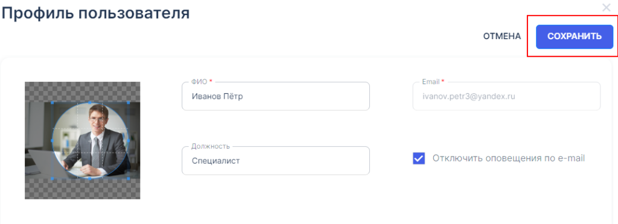Focus the ФИО field with Иванов Пётр

coord(275,96)
